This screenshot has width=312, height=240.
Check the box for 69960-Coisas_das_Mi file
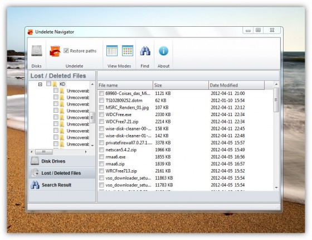tap(101, 93)
